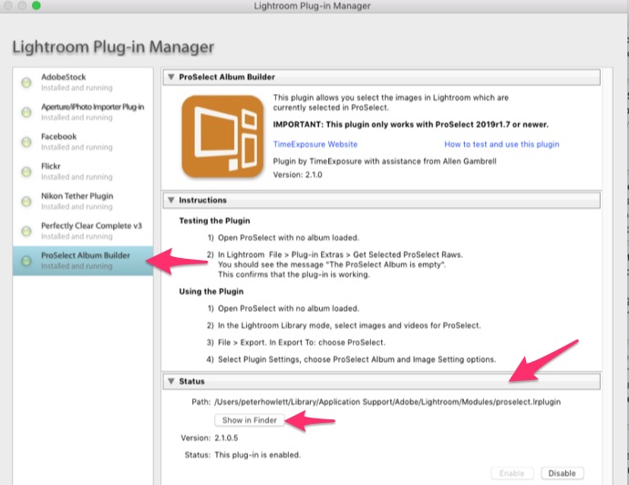Select ProSelect Album Builder in list
This screenshot has height=485, width=629.
(83, 261)
